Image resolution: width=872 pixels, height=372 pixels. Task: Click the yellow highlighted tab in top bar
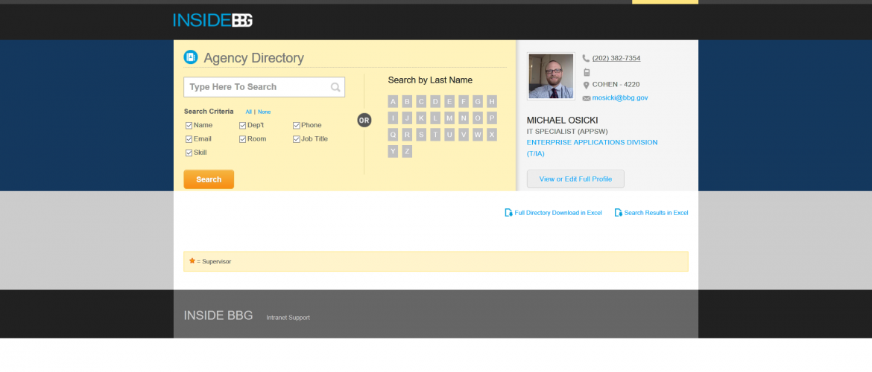click(665, 1)
